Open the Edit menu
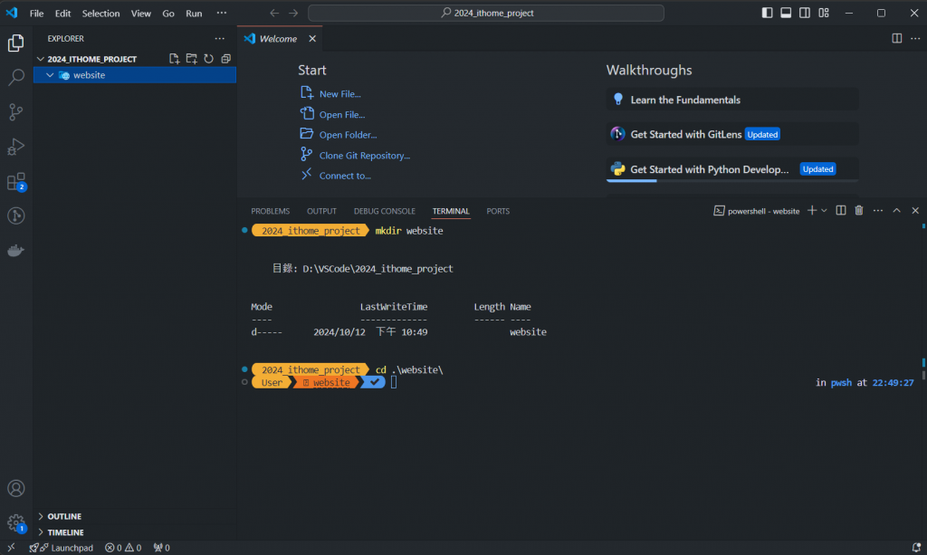Screen dimensions: 927x555 (x=62, y=13)
